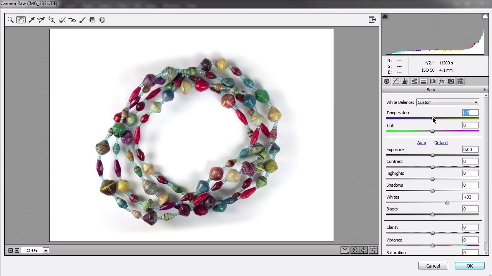The height and width of the screenshot is (276, 492).
Task: Click the Clarity value field
Action: tap(470, 227)
